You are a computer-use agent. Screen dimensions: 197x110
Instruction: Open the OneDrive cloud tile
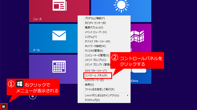pyautogui.click(x=141, y=76)
